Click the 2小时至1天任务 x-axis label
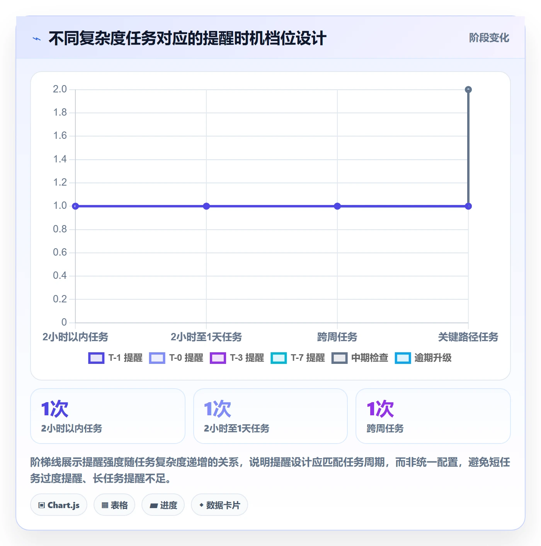541x546 pixels. pos(206,337)
